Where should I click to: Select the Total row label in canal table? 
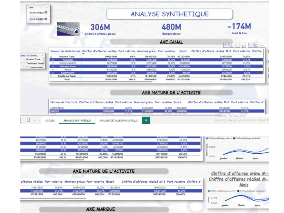[67, 80]
